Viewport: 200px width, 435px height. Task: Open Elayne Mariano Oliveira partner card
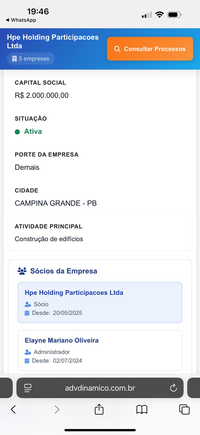[x=100, y=350]
